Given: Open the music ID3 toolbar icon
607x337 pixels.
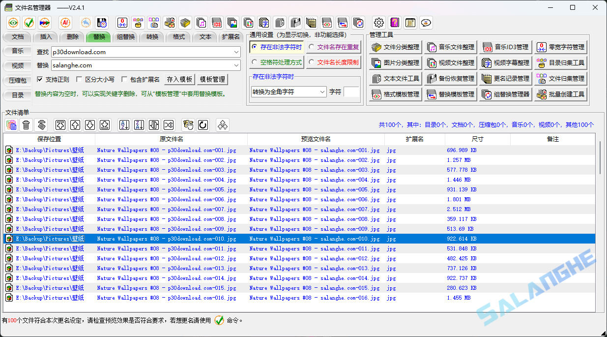Looking at the screenshot, I should point(217,22).
